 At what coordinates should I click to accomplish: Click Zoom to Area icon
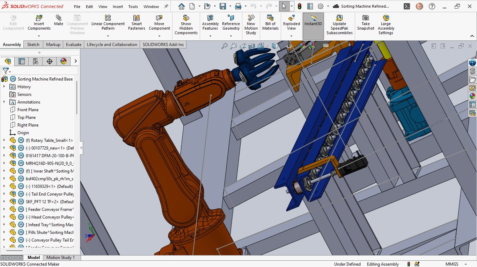click(x=234, y=46)
